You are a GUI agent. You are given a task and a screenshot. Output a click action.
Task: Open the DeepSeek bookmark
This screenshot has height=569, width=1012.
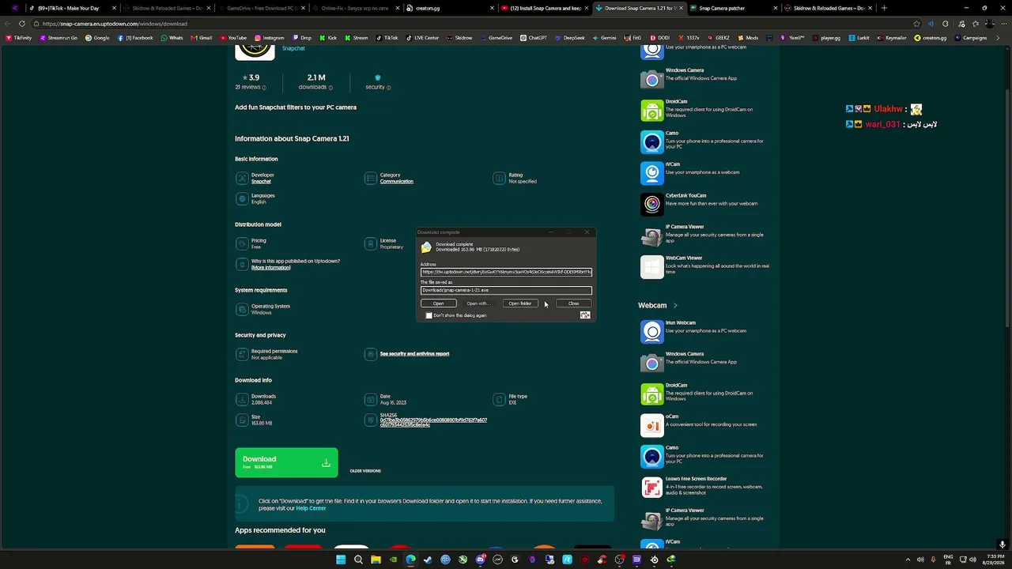coord(570,38)
